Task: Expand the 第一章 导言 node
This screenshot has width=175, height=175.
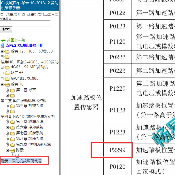Action: [7, 90]
